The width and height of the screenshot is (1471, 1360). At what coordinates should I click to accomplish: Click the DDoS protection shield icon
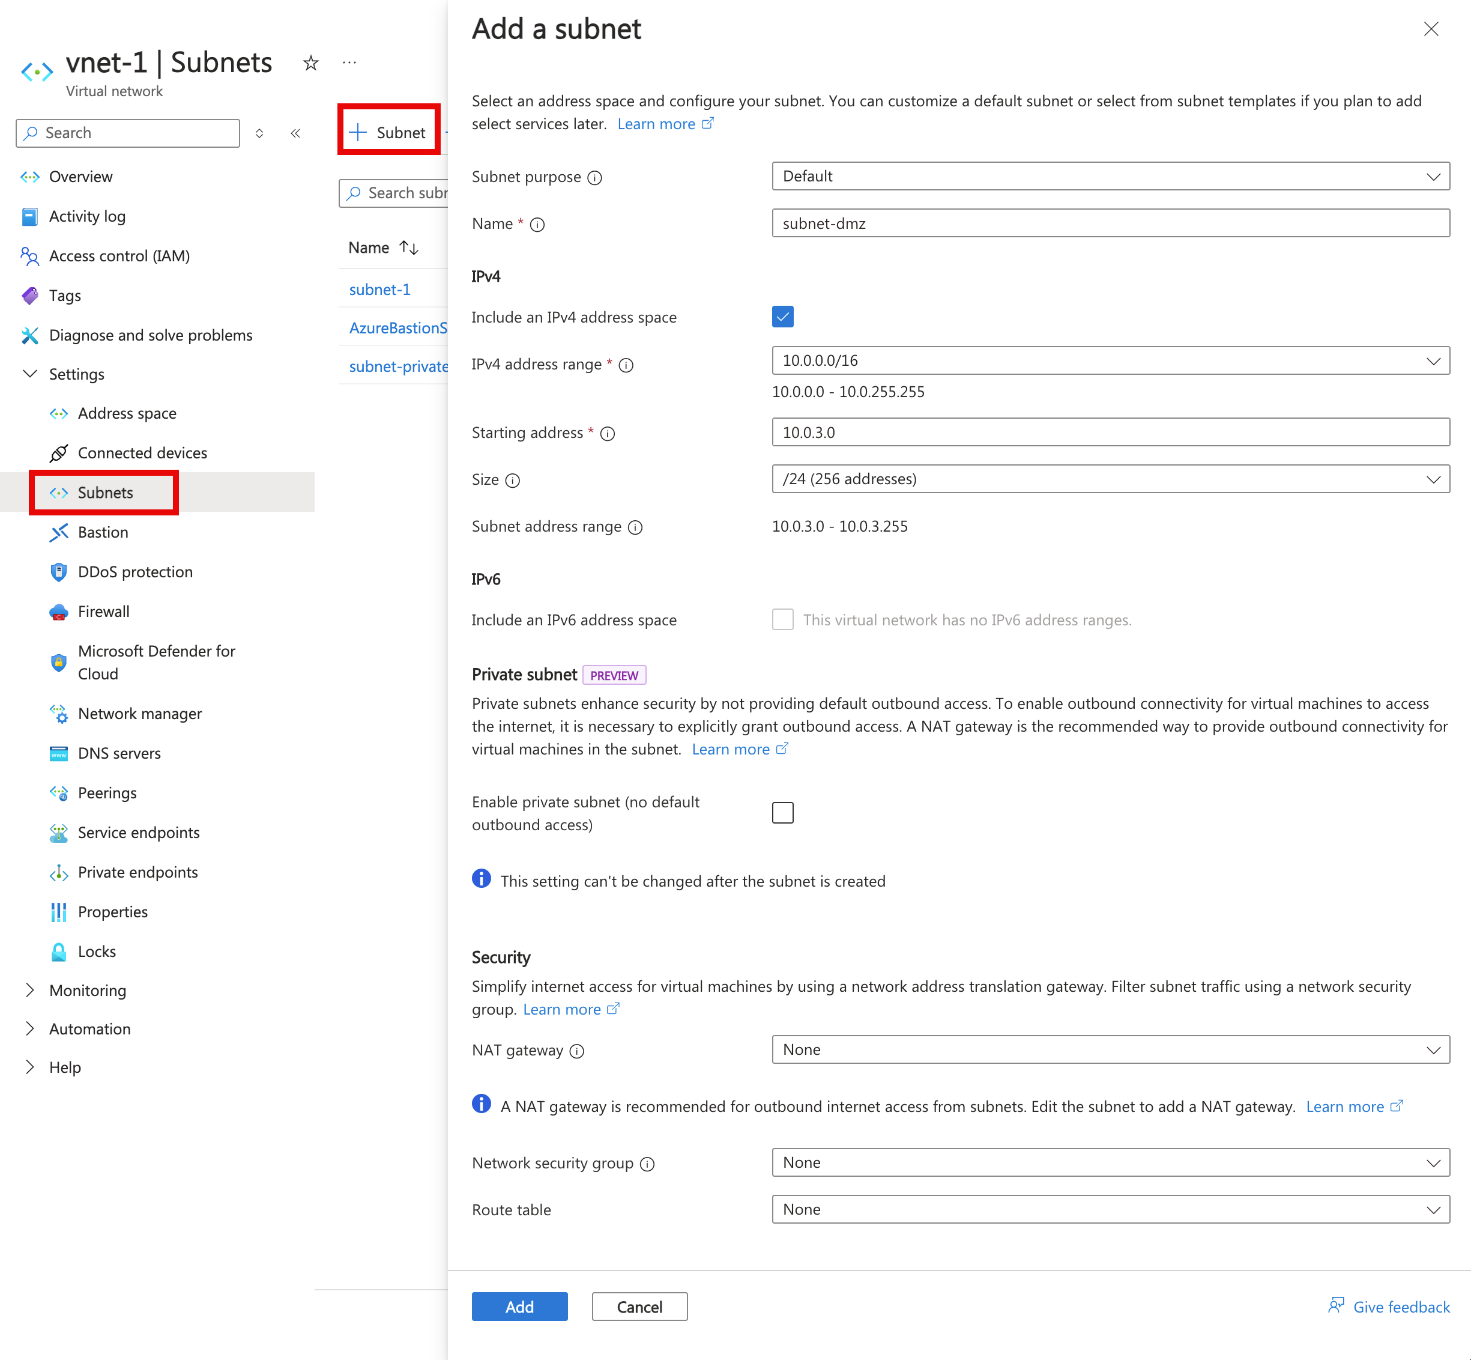click(59, 572)
